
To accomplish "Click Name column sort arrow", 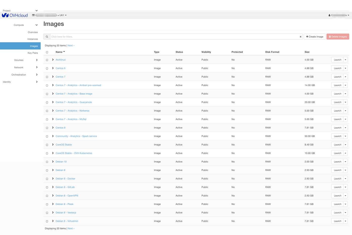I will coord(64,52).
